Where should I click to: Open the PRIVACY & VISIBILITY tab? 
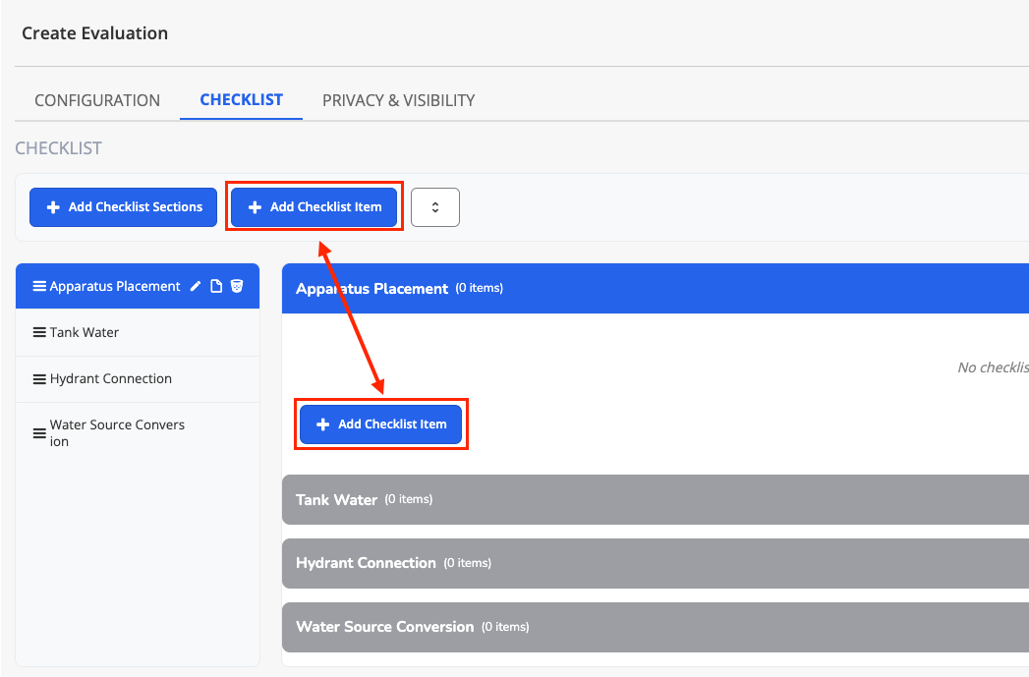(398, 100)
